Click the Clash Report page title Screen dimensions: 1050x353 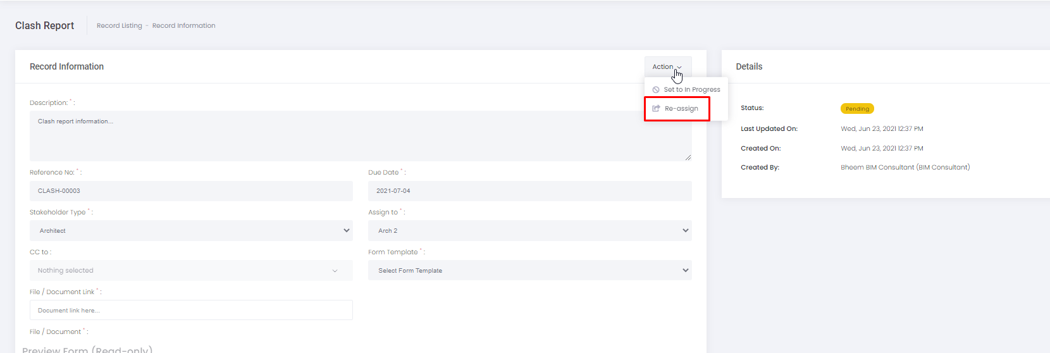coord(44,26)
